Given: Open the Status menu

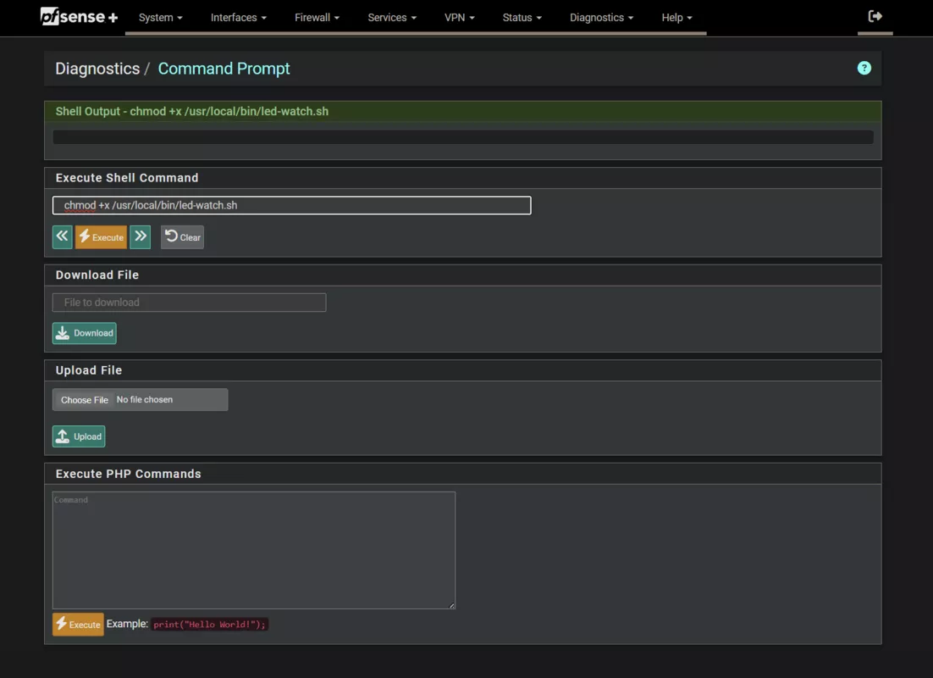Looking at the screenshot, I should click(x=521, y=17).
